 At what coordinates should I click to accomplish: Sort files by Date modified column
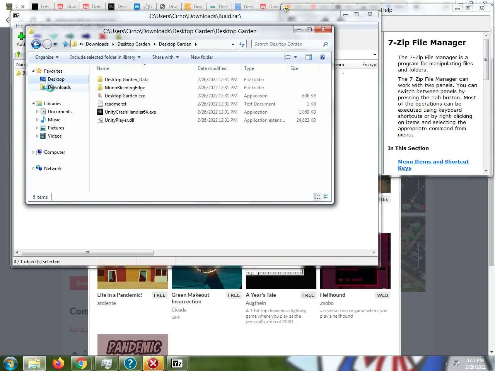click(x=218, y=68)
